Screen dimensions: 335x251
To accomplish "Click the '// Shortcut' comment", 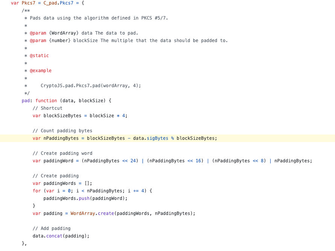I will pyautogui.click(x=47, y=108).
